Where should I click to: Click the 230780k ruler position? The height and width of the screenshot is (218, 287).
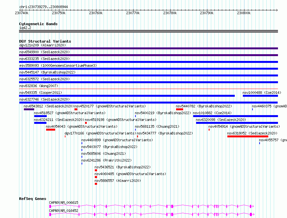point(170,13)
